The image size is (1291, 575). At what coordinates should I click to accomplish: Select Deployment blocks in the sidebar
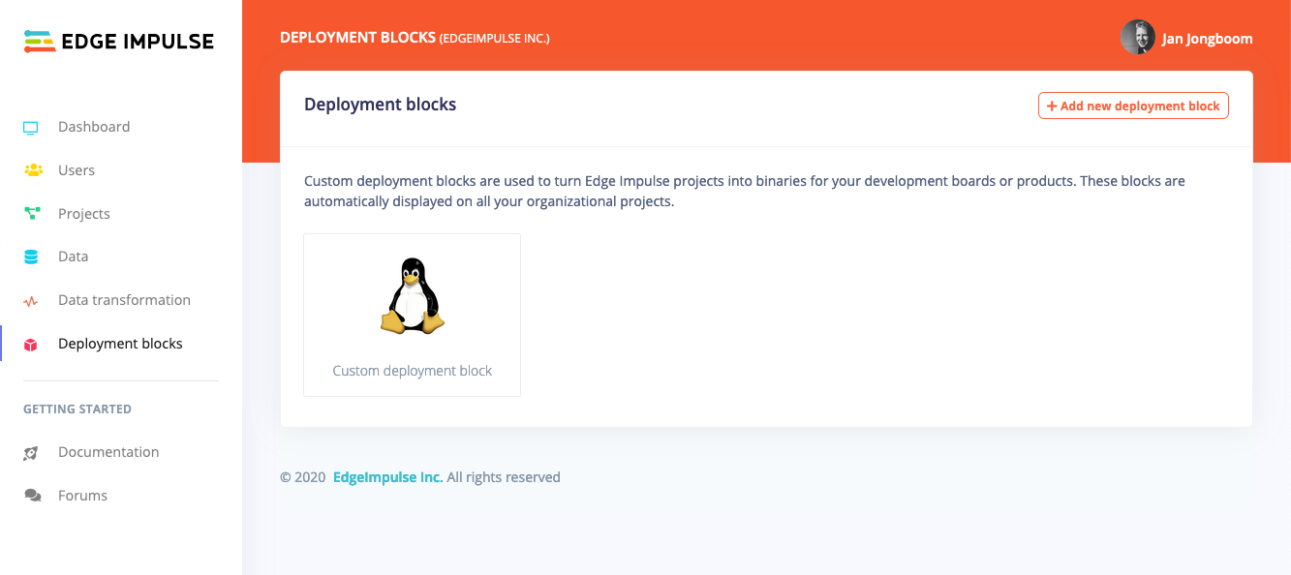tap(120, 344)
